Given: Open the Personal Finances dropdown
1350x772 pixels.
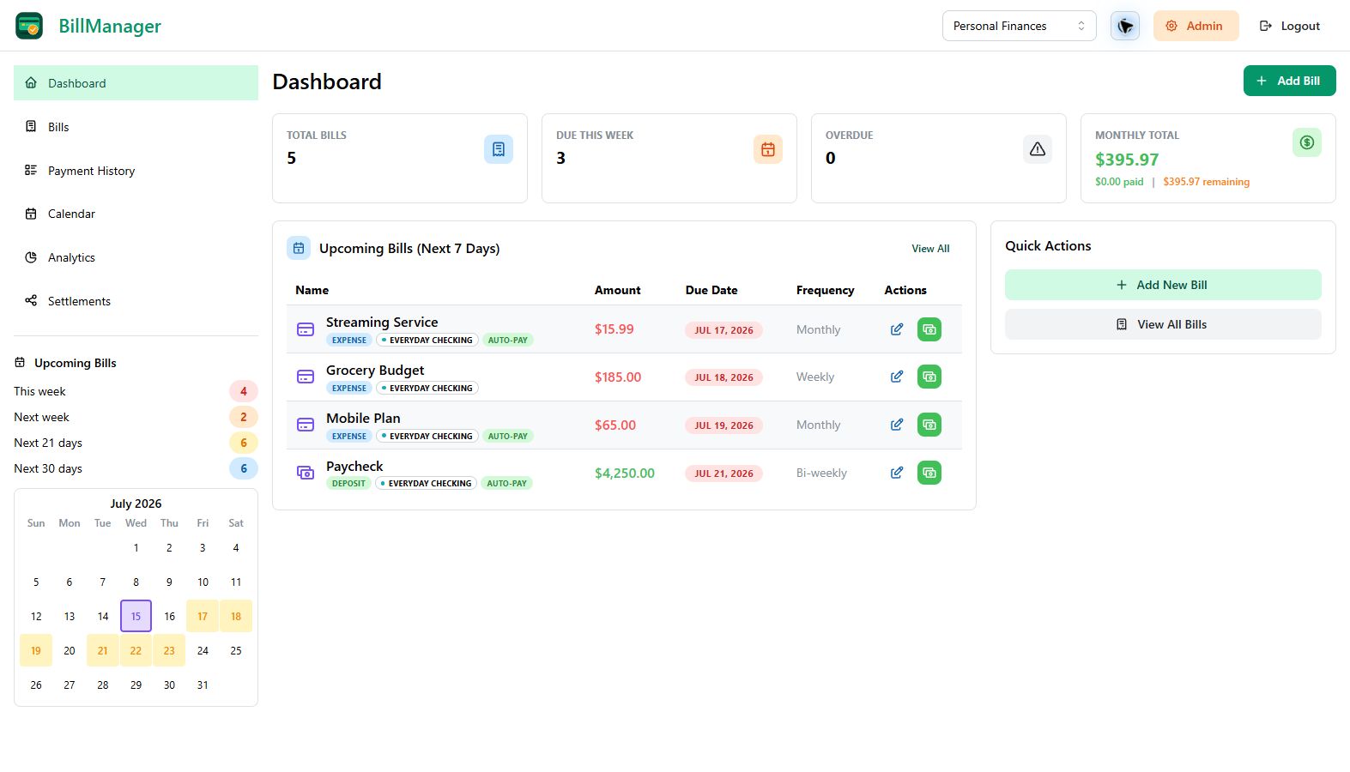Looking at the screenshot, I should pyautogui.click(x=1019, y=26).
